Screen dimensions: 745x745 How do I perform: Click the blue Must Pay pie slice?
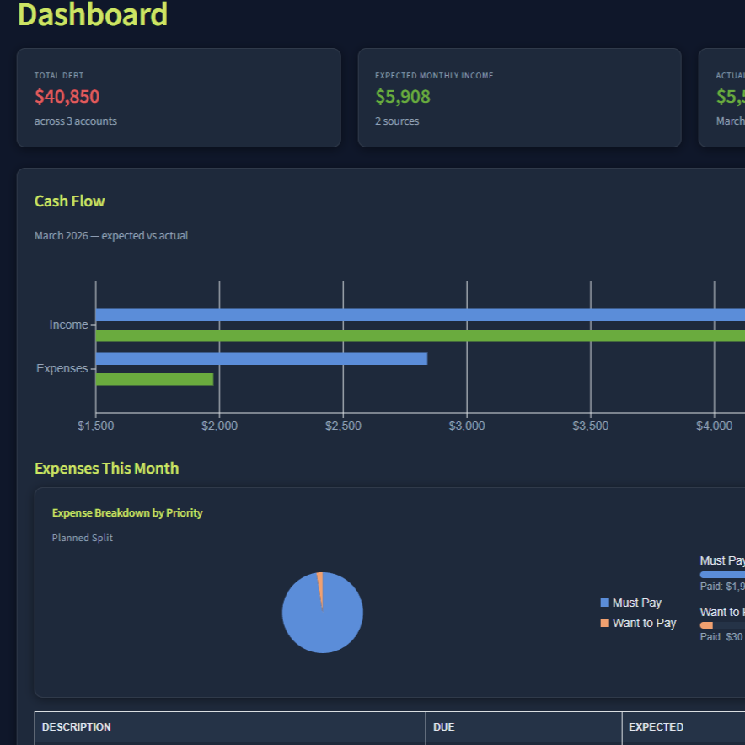[x=323, y=623]
